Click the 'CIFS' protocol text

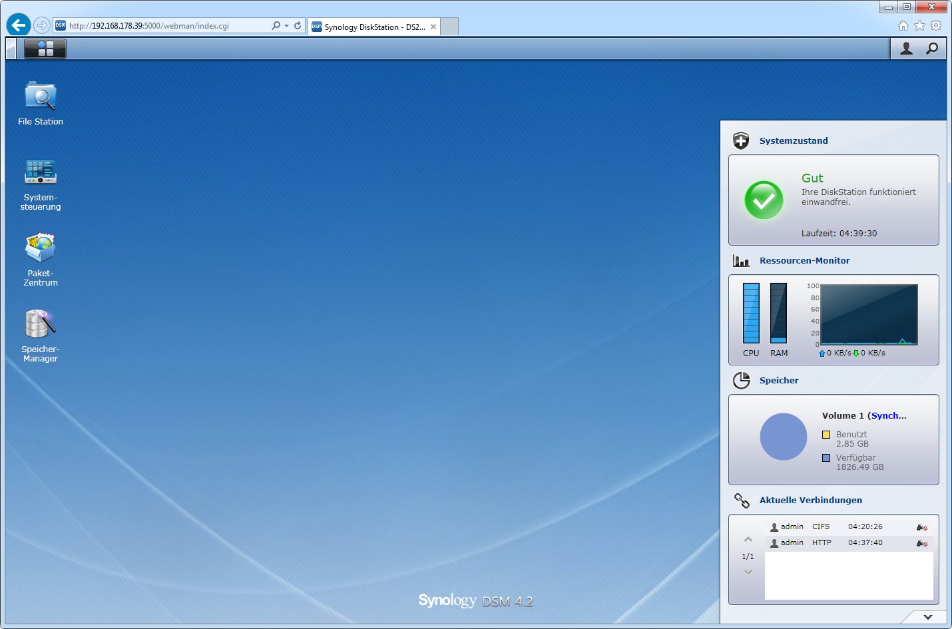[821, 526]
